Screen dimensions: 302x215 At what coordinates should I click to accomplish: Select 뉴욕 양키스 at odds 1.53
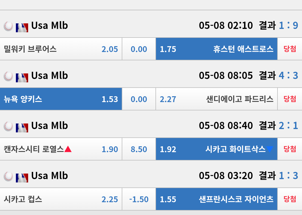pos(61,99)
